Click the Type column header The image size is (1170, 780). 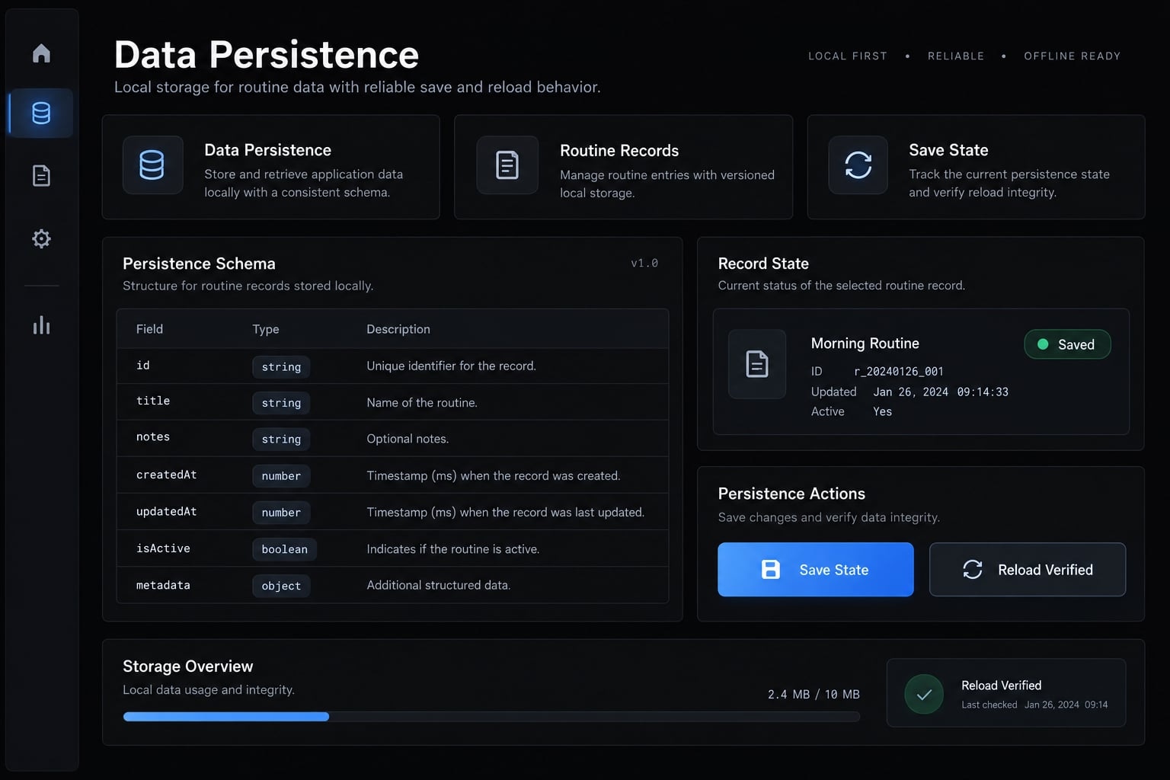266,329
